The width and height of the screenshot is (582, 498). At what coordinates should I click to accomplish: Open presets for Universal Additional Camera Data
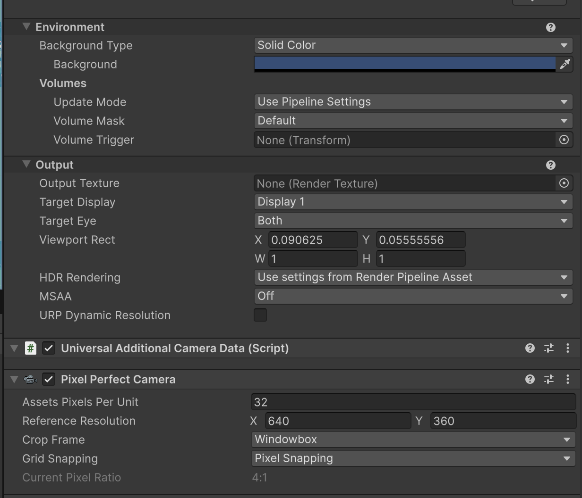pos(548,348)
